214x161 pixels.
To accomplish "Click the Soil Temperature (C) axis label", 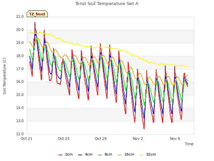I will pyautogui.click(x=4, y=76).
